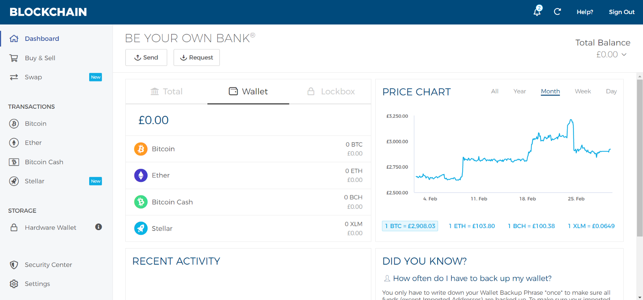
Task: Select the 1 ETH price chip
Action: point(472,226)
